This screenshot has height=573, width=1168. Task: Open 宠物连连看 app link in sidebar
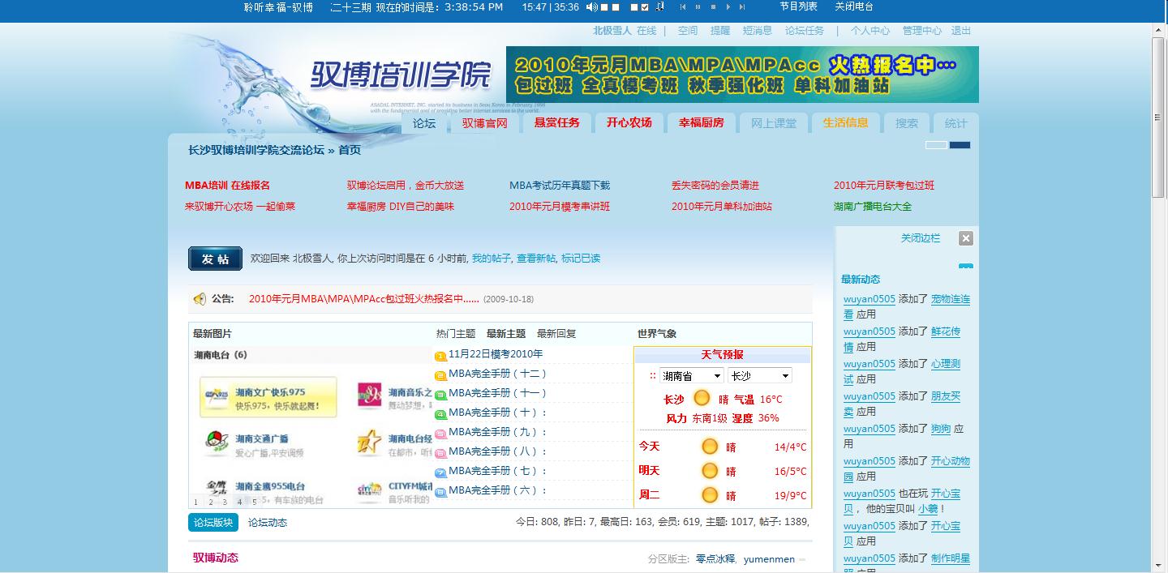951,299
